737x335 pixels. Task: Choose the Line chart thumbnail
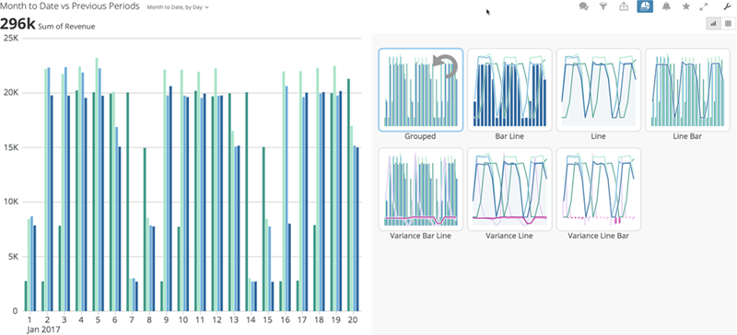click(x=598, y=90)
